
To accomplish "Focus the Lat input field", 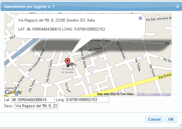I will (x=33, y=100).
